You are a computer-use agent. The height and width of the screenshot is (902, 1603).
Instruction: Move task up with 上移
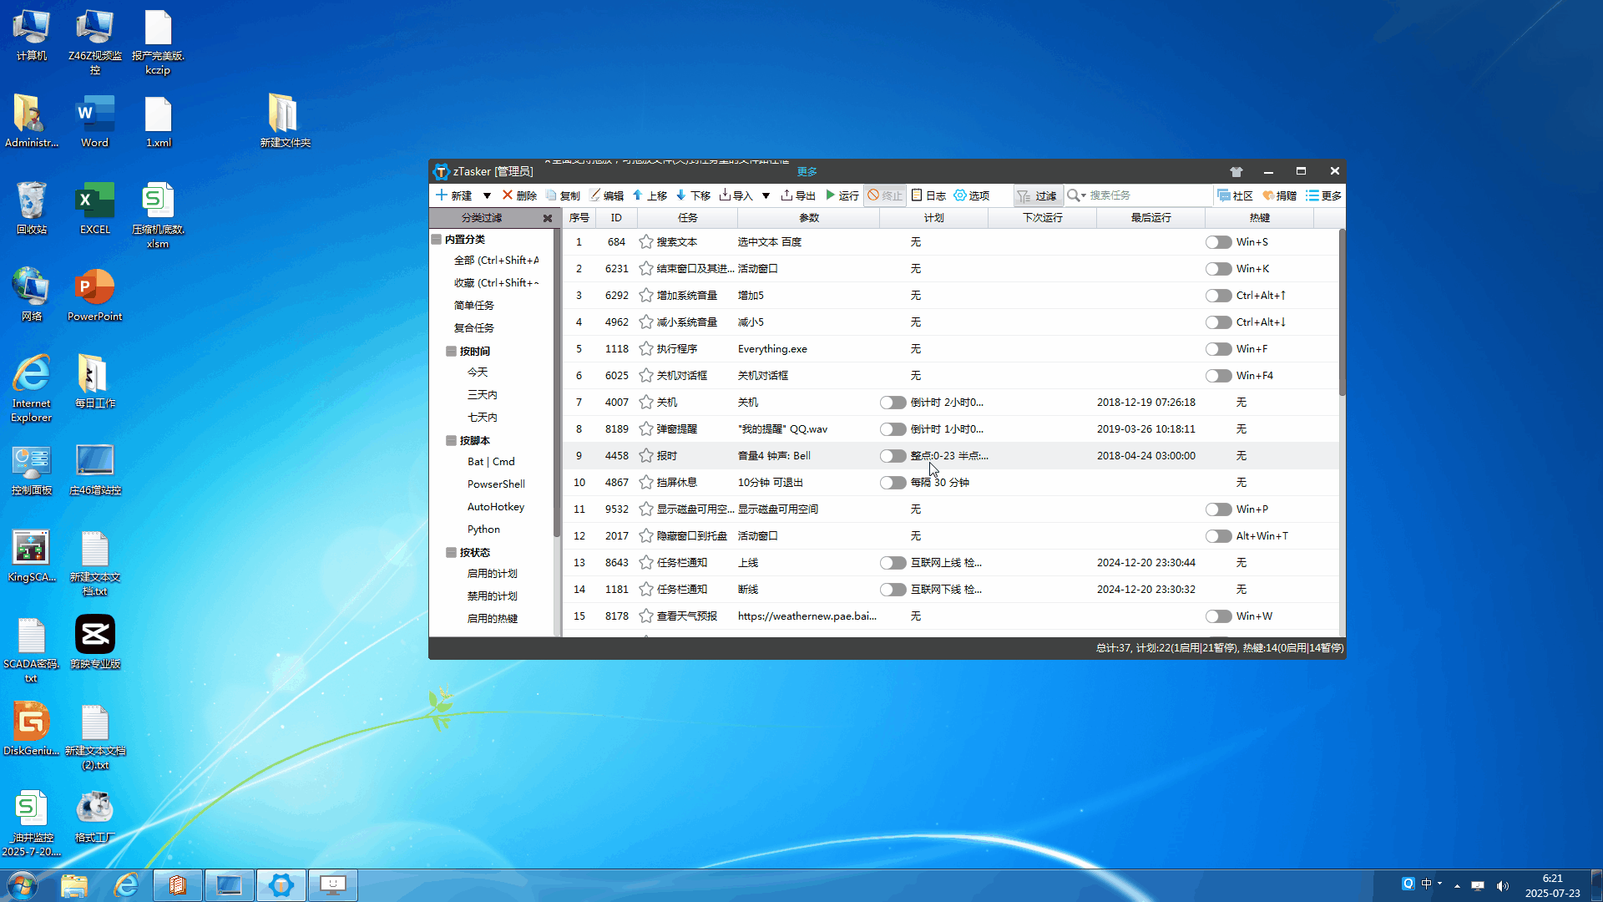tap(650, 195)
